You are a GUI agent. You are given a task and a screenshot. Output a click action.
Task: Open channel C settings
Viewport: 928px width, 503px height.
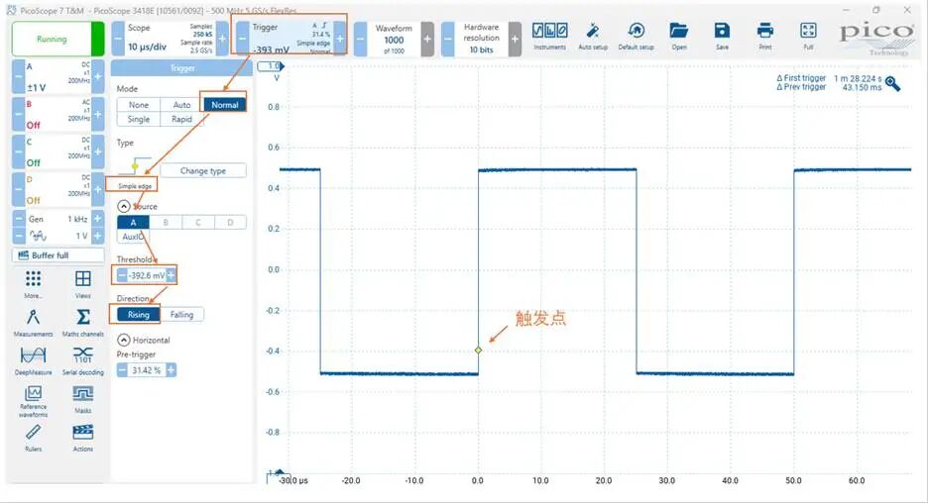(58, 151)
